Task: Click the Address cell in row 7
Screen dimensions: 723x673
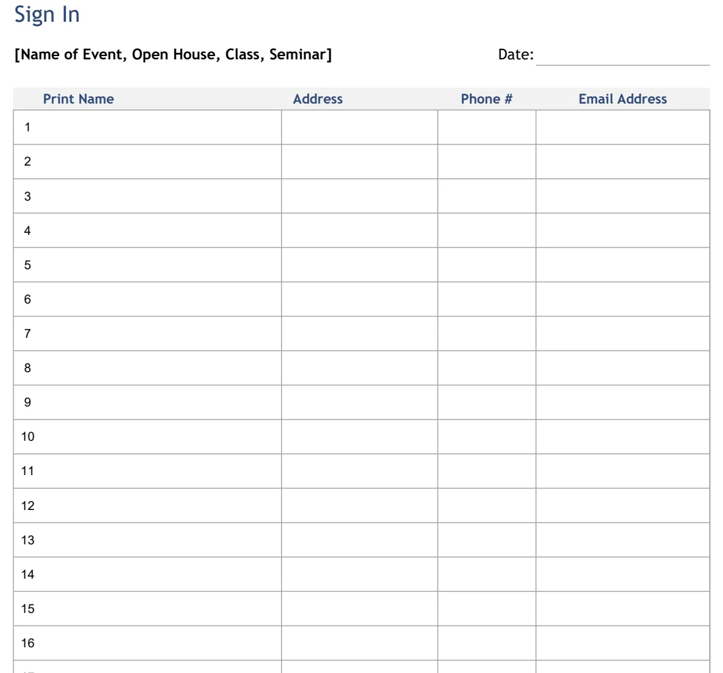Action: tap(360, 333)
